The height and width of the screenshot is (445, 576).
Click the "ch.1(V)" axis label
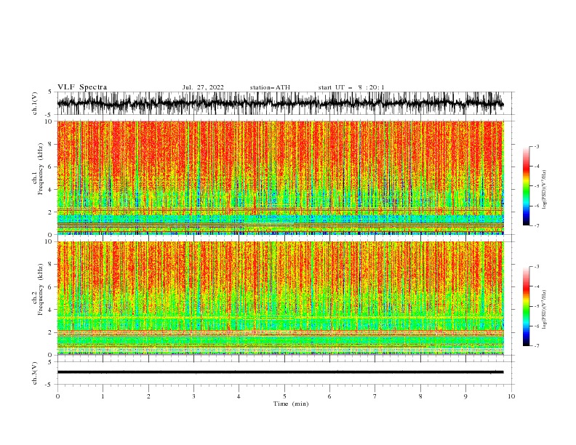pos(35,103)
